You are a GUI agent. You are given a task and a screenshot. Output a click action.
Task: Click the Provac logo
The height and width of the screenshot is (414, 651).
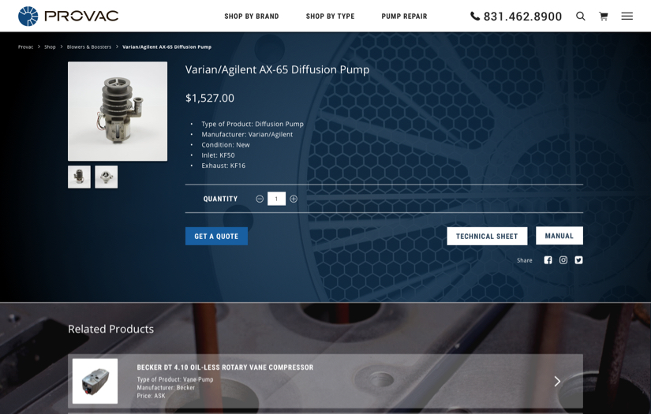(69, 17)
